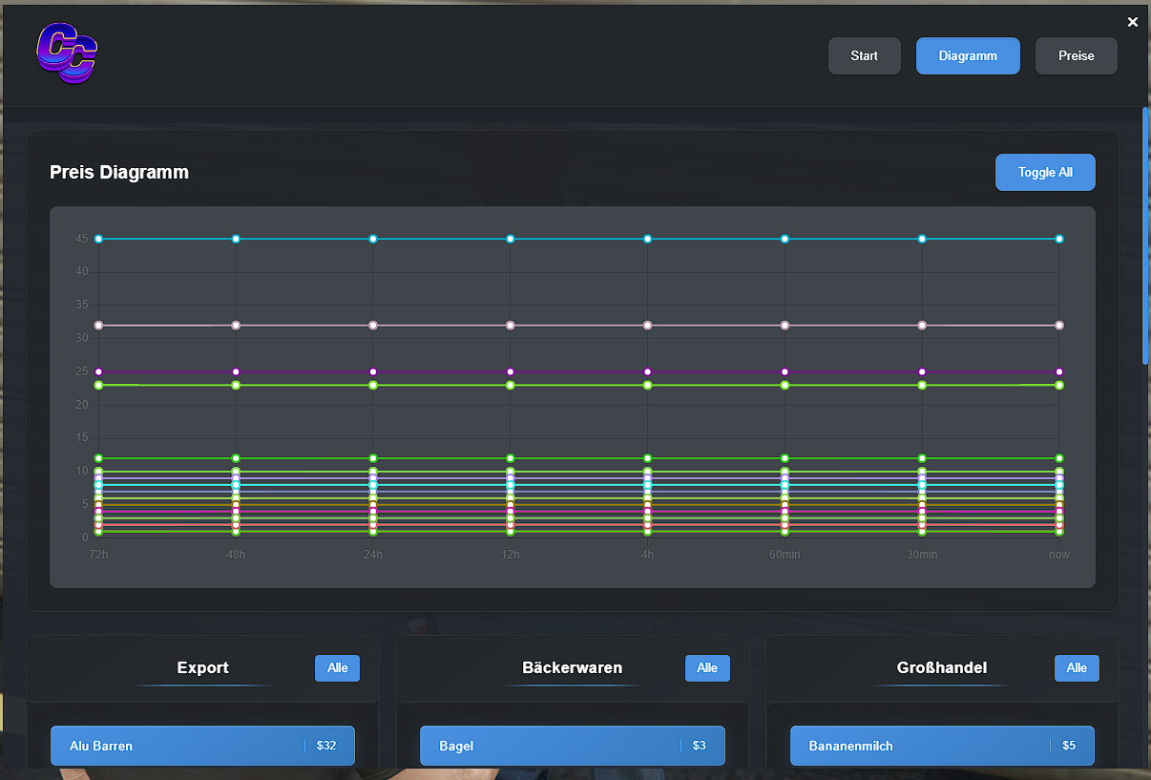Click the cyan data point at 72h

coord(98,239)
